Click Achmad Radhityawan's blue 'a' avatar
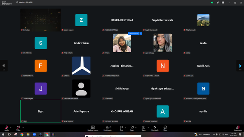 203,89
